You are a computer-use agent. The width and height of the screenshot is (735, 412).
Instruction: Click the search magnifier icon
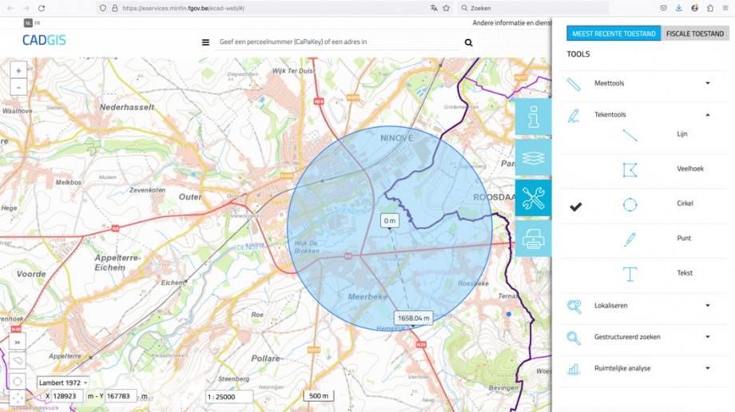click(x=469, y=42)
